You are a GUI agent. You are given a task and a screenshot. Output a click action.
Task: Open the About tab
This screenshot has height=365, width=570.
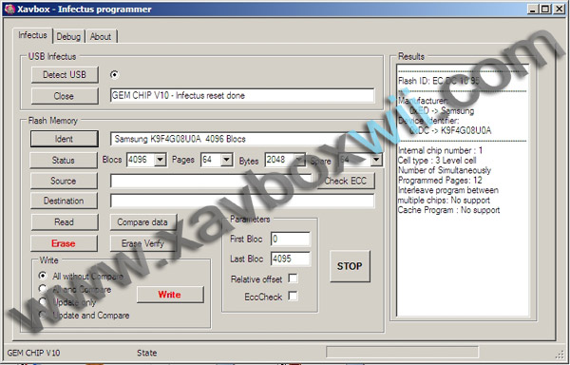tap(101, 36)
